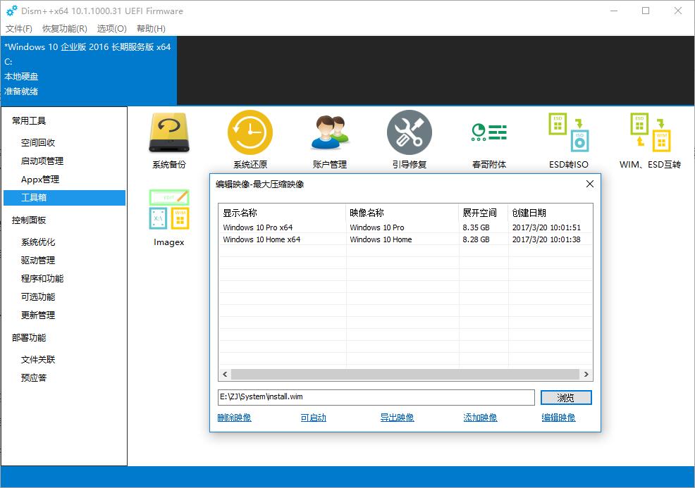Open the 恢复功能(R) menu
The height and width of the screenshot is (488, 695).
tap(65, 29)
